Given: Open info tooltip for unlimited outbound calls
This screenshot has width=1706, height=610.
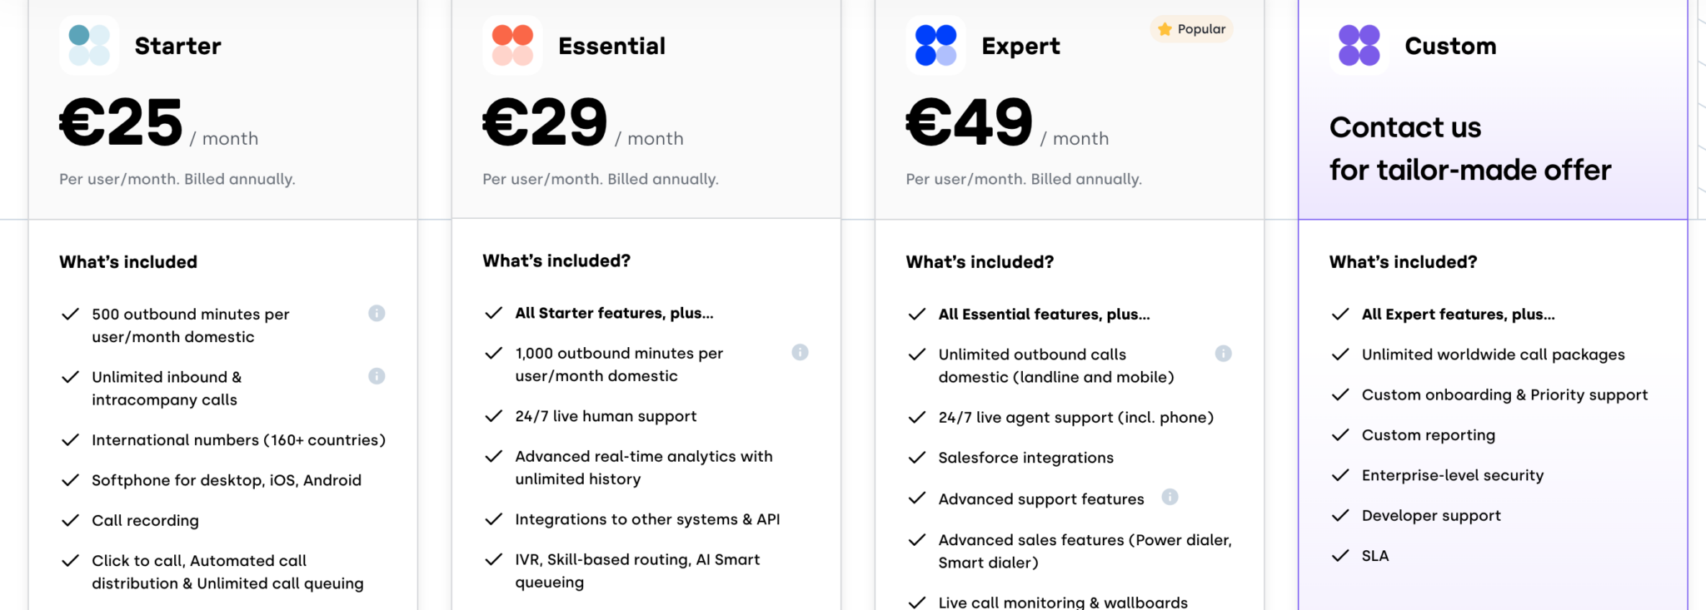Looking at the screenshot, I should (x=1224, y=353).
